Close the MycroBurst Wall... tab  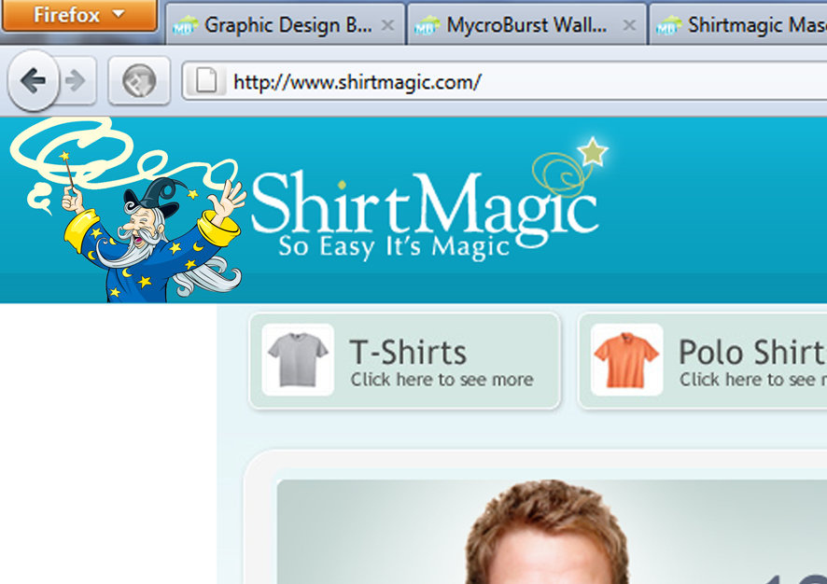629,25
